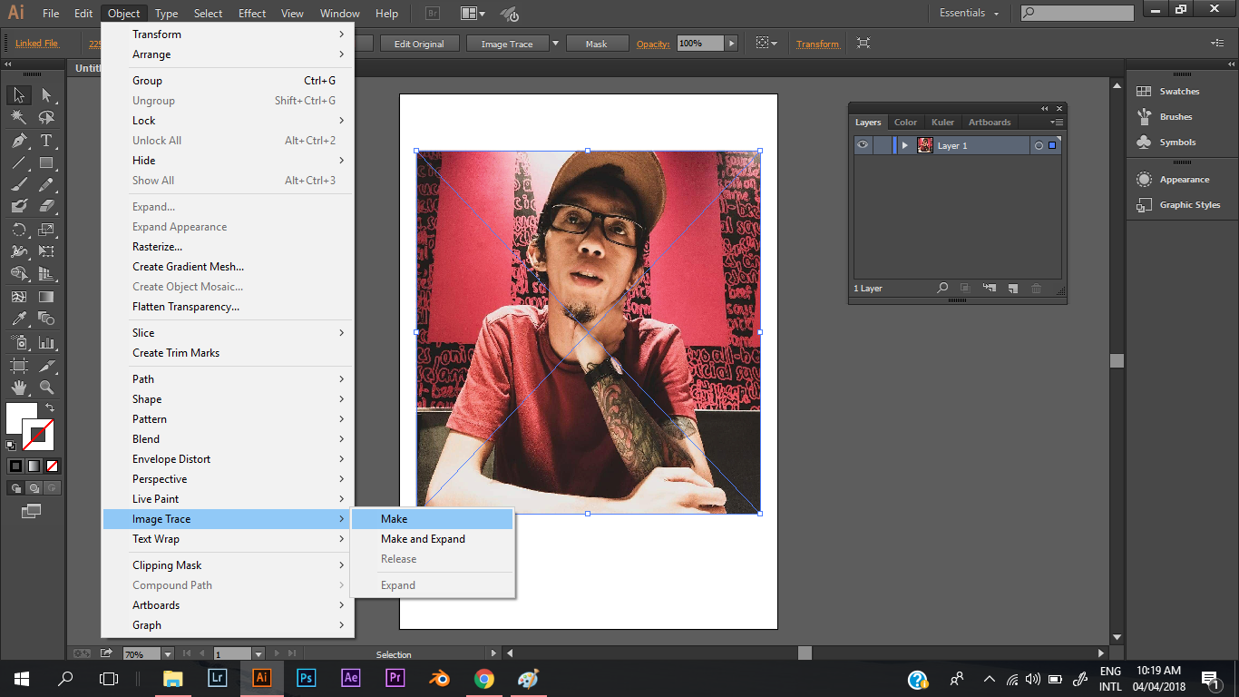This screenshot has height=697, width=1239.
Task: Open Image Trace preset dropdown arrow
Action: tap(554, 44)
